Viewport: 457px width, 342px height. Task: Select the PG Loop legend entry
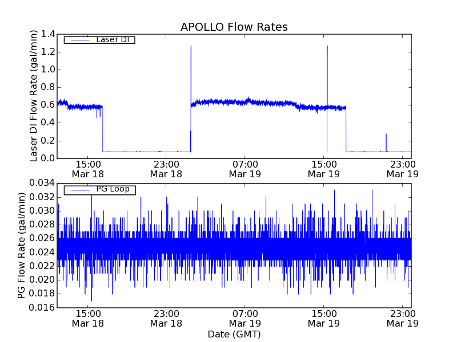coord(99,190)
